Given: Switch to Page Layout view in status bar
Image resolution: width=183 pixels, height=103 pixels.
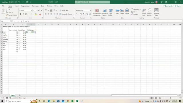Looking at the screenshot, I should [156, 98].
